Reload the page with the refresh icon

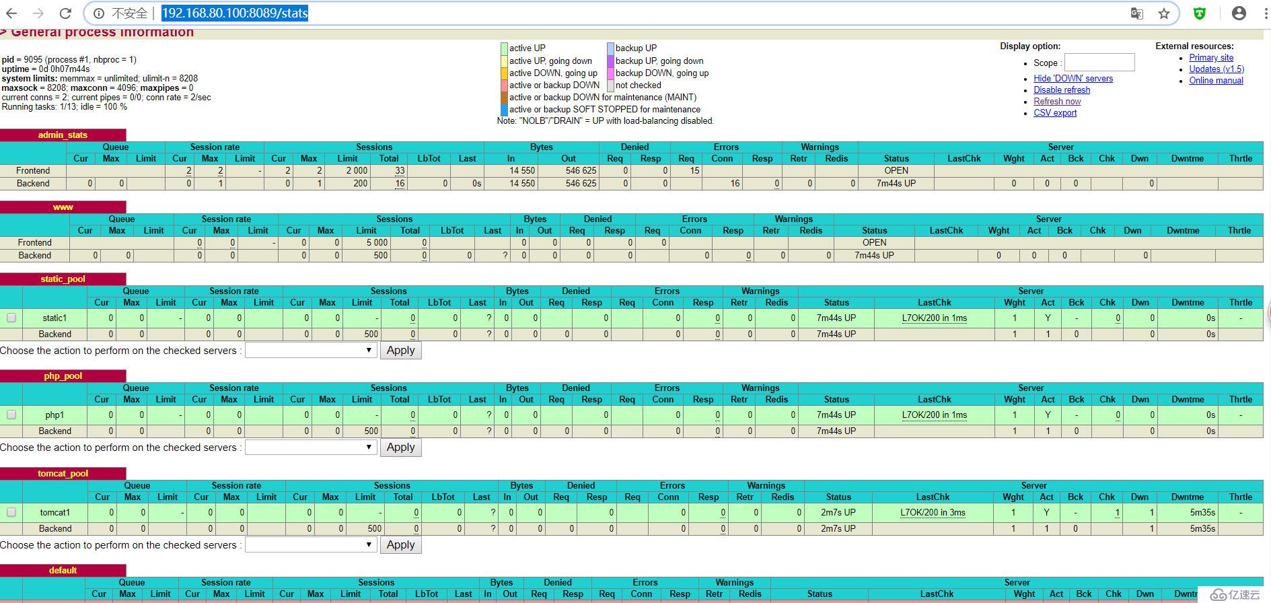[65, 13]
